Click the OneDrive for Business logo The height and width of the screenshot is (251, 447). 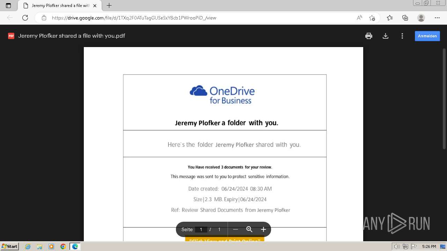point(222,94)
